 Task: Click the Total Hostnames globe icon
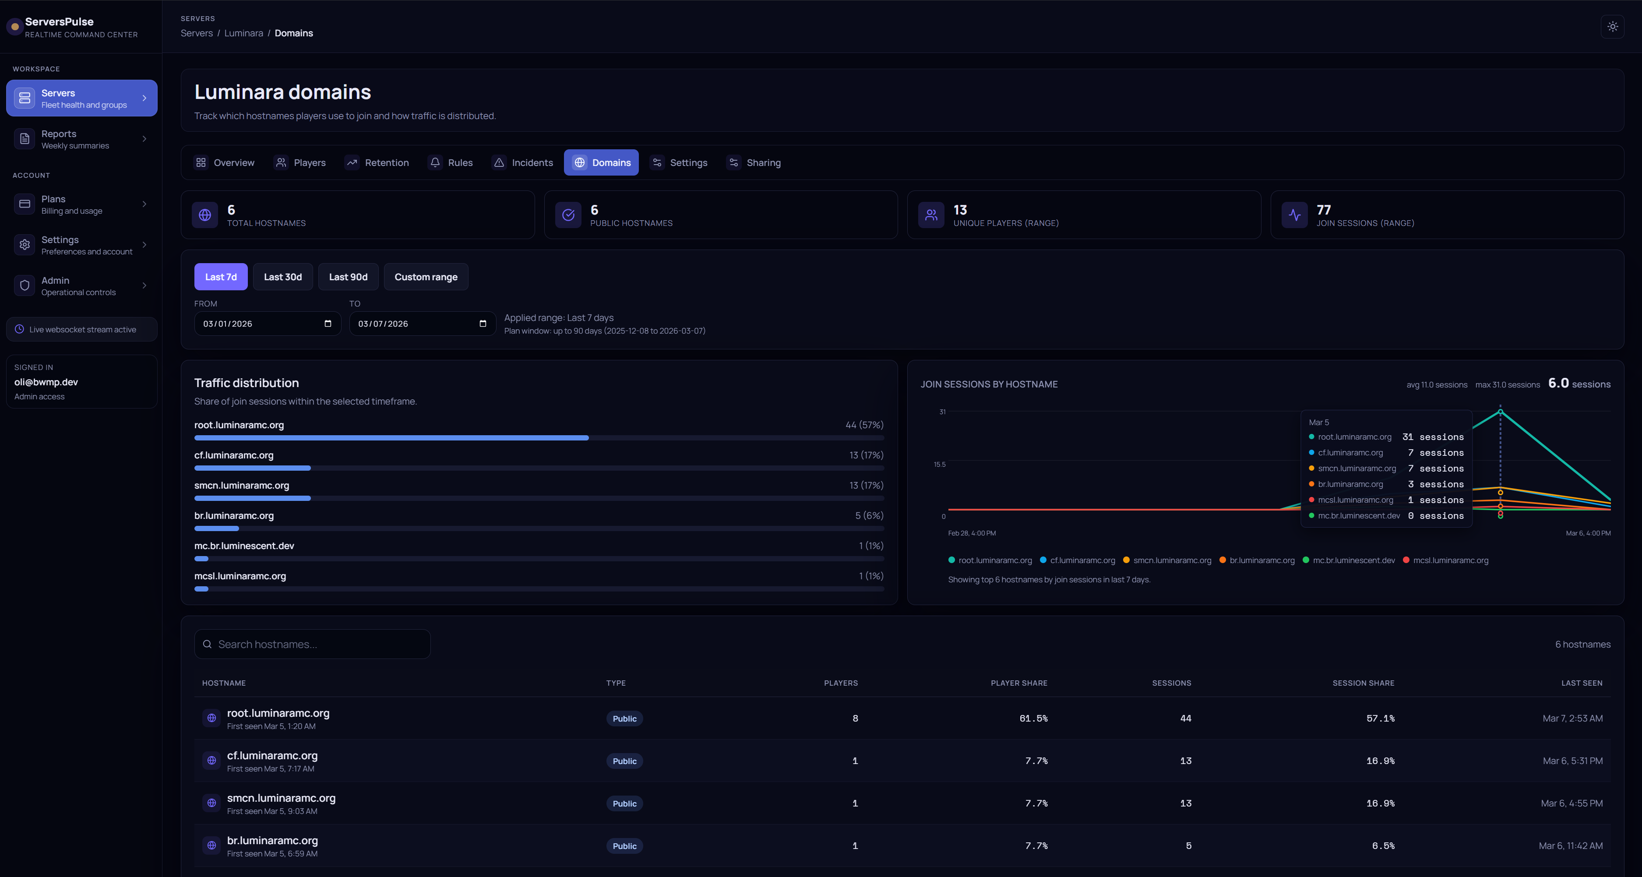click(205, 215)
